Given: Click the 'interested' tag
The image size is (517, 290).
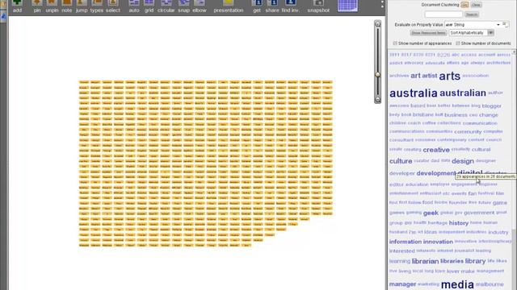Looking at the screenshot, I should click(402, 251).
